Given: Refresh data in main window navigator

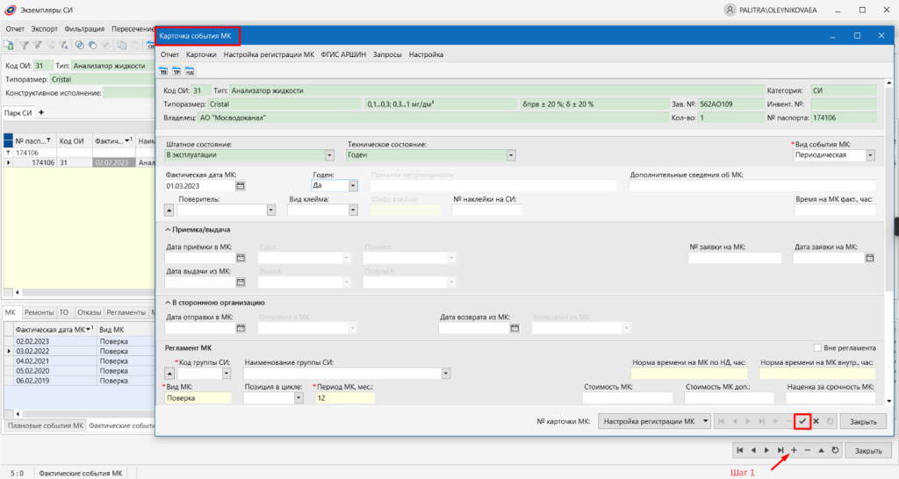Looking at the screenshot, I should click(x=835, y=450).
